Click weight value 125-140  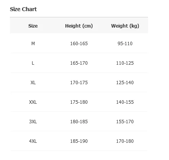[x=125, y=83]
